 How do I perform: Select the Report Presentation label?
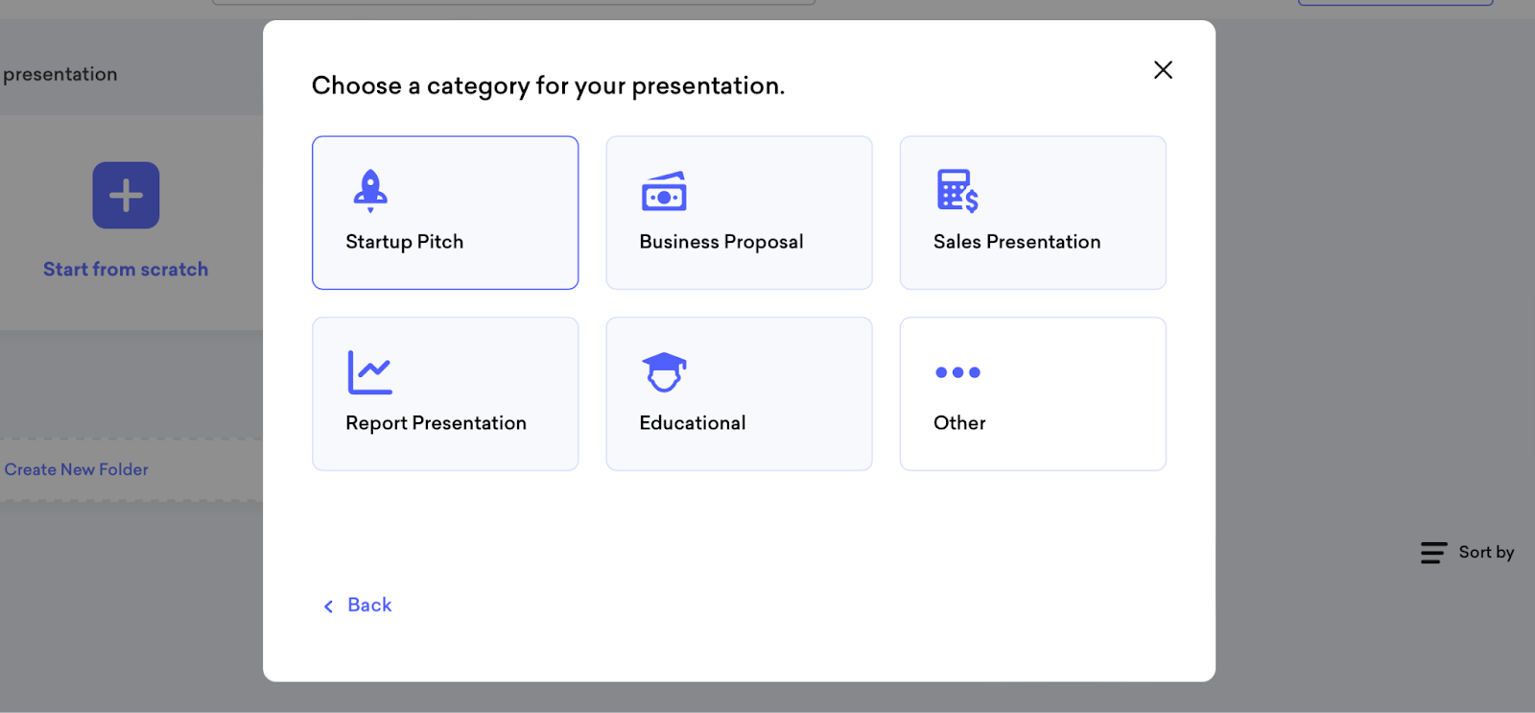tap(437, 423)
